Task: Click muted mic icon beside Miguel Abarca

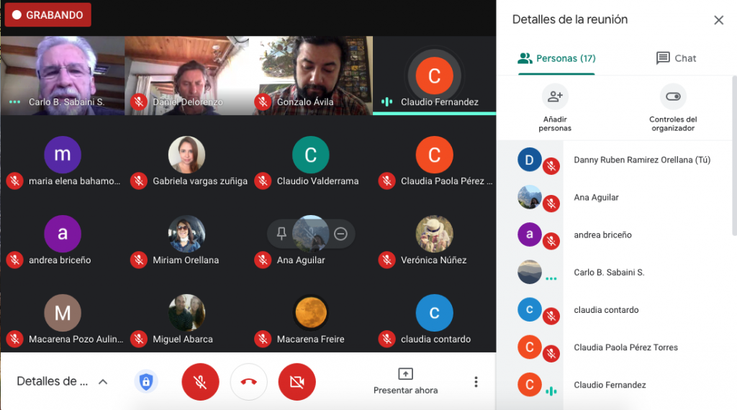Action: coord(139,339)
